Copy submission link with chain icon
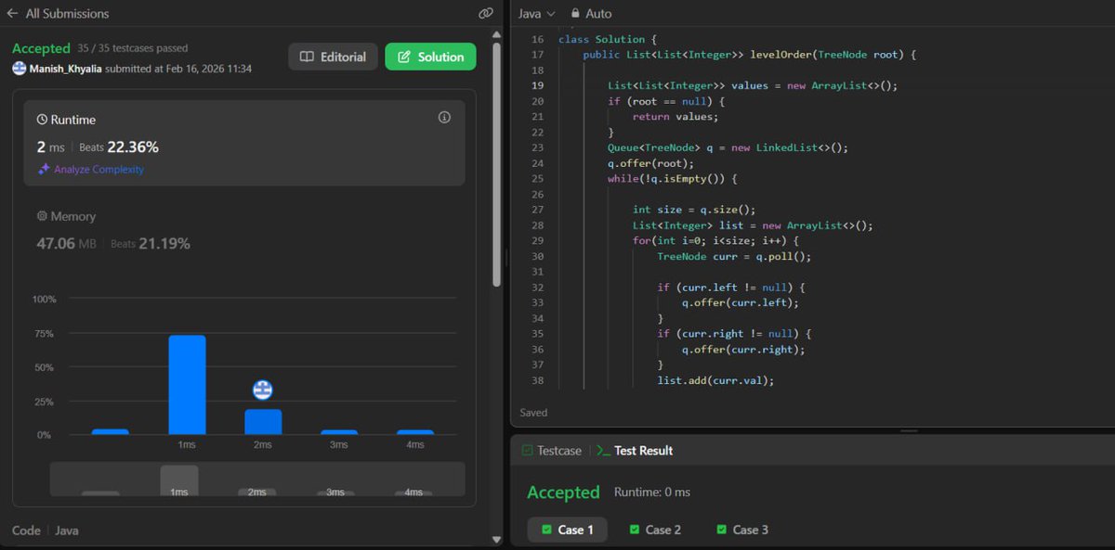Image resolution: width=1115 pixels, height=550 pixels. (x=485, y=14)
